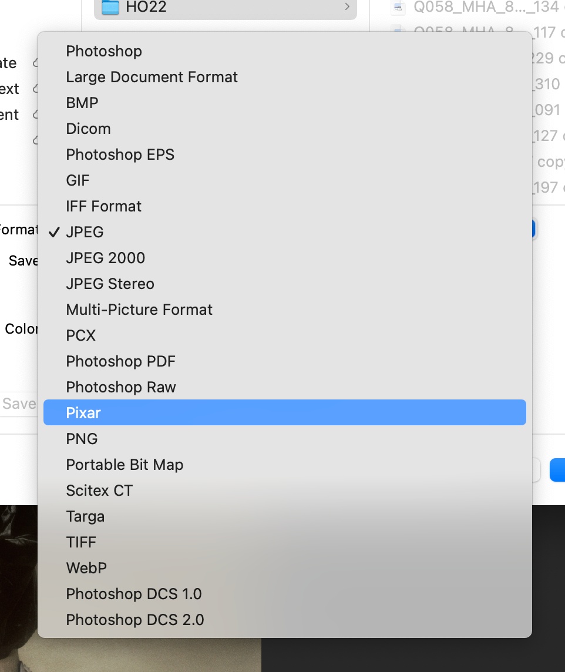Pick Multi-Picture Format
Viewport: 565px width, 672px height.
coord(284,310)
